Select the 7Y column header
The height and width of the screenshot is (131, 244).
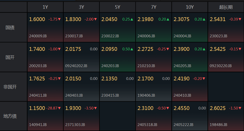point(154,7)
